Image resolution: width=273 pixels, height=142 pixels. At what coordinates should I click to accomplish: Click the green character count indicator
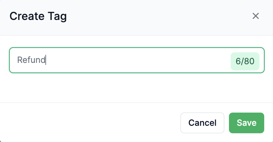pos(245,61)
